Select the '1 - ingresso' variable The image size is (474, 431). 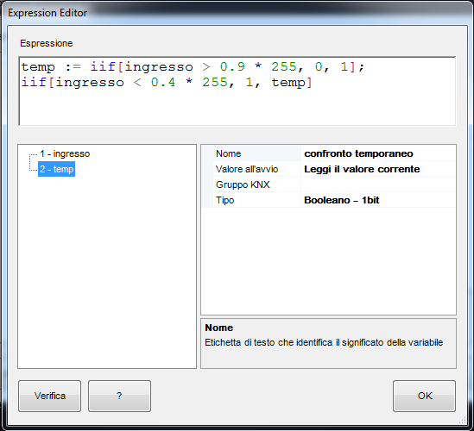(x=65, y=153)
